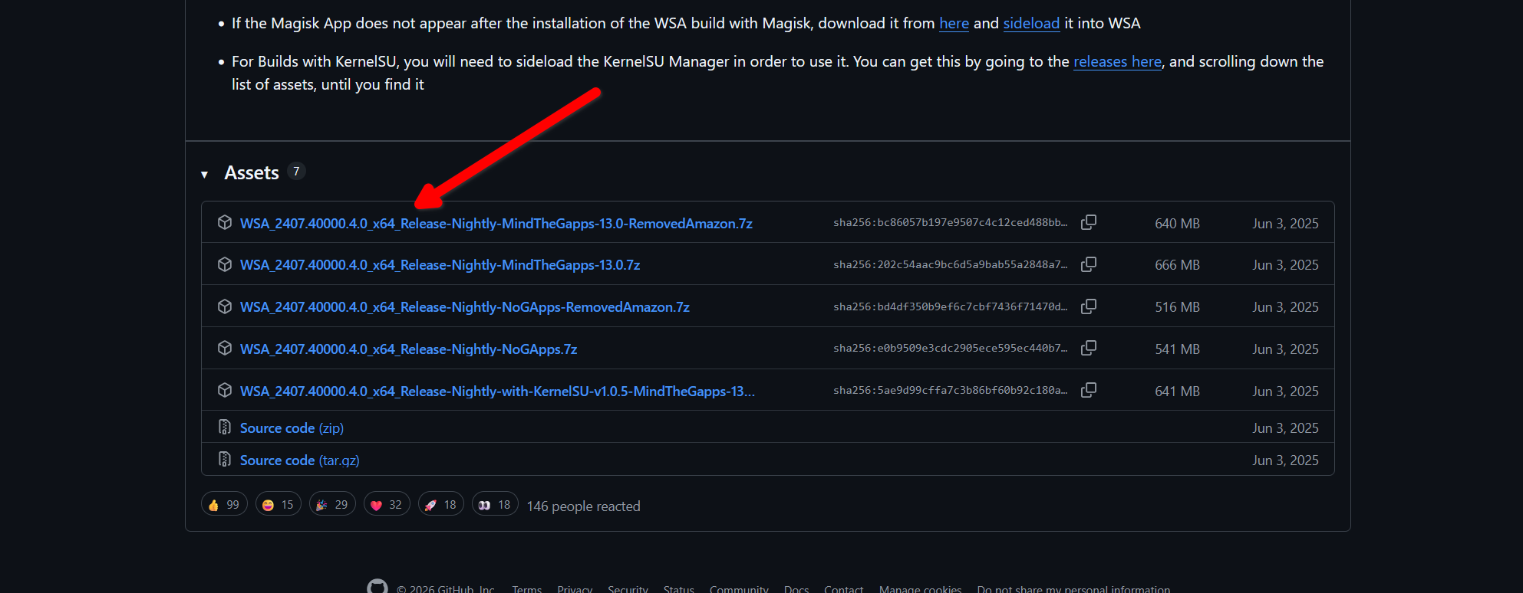Select the '641 MB' file size
1523x593 pixels.
tap(1177, 392)
